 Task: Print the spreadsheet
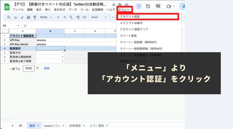(x=29, y=18)
